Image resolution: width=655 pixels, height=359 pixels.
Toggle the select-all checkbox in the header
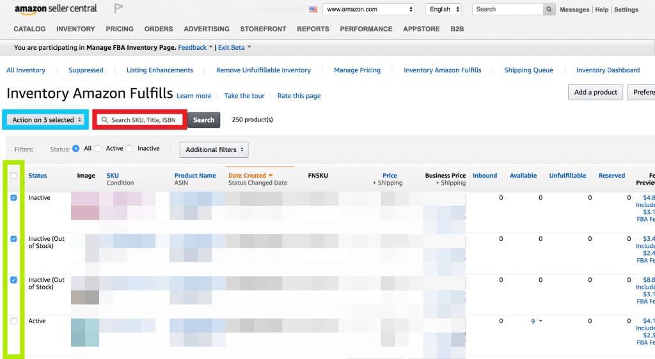tap(13, 176)
